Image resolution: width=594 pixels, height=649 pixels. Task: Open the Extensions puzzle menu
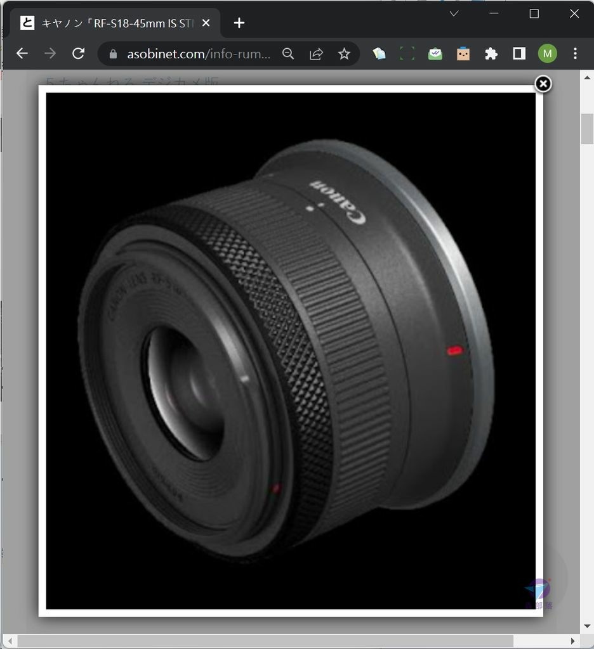(491, 53)
